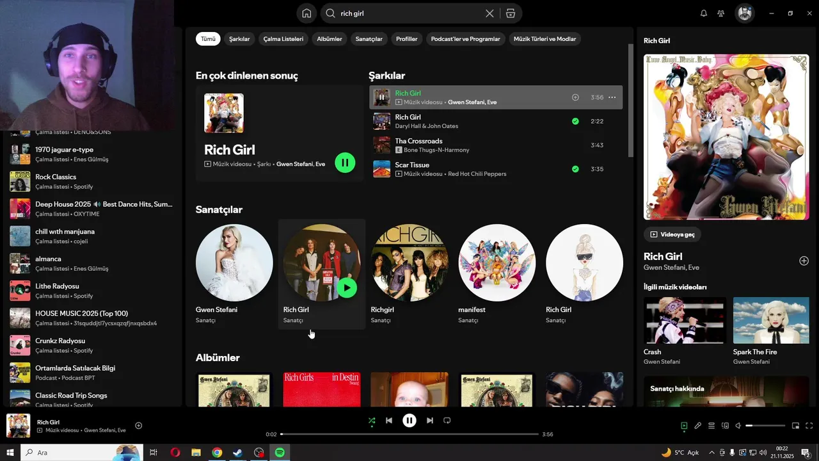Open Lithe Radyosu playlist
Viewport: 819px width, 461px height.
pyautogui.click(x=91, y=291)
